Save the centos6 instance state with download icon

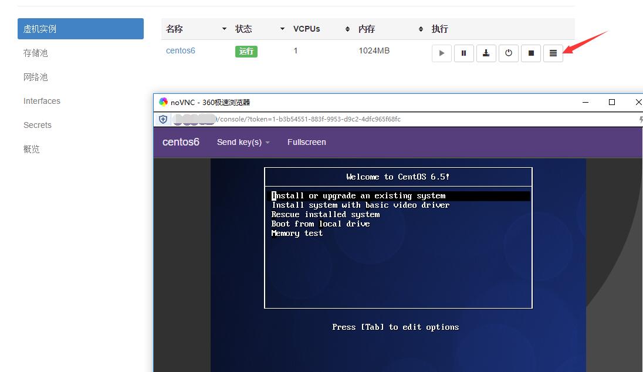click(486, 53)
